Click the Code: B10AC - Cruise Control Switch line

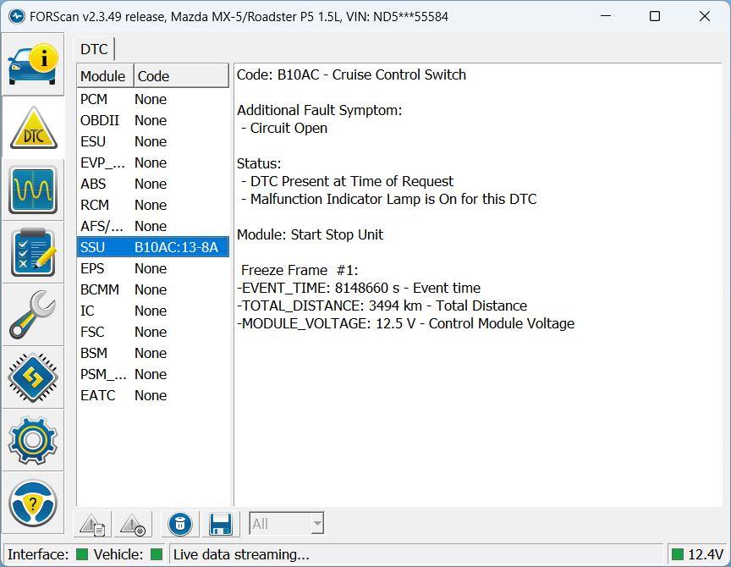click(351, 74)
